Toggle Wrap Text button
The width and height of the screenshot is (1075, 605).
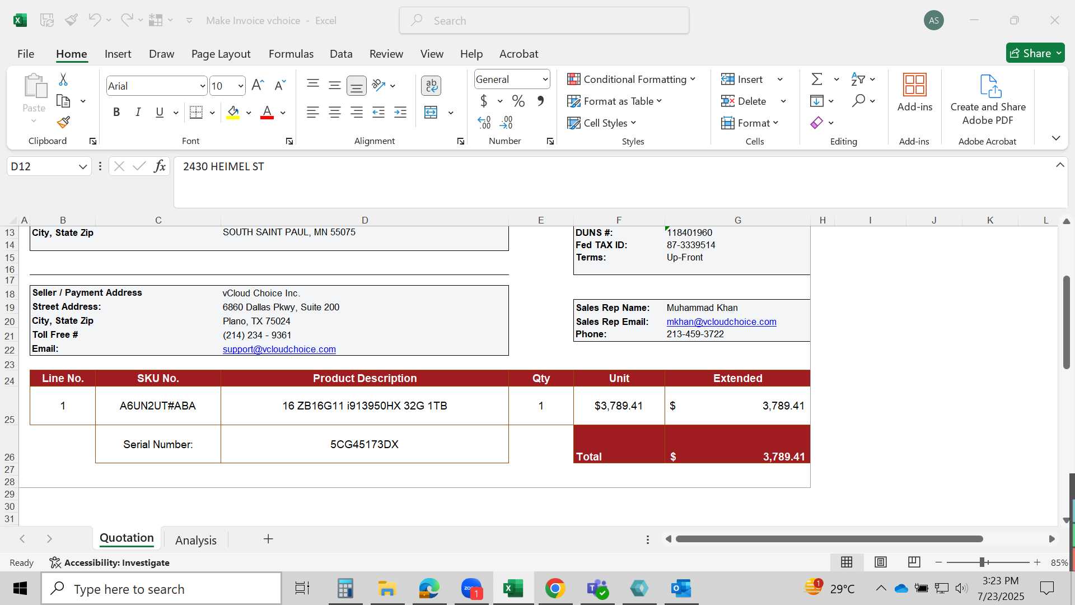pyautogui.click(x=431, y=86)
